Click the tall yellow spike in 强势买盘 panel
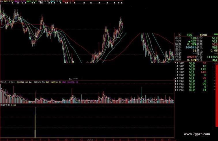 click(35, 122)
